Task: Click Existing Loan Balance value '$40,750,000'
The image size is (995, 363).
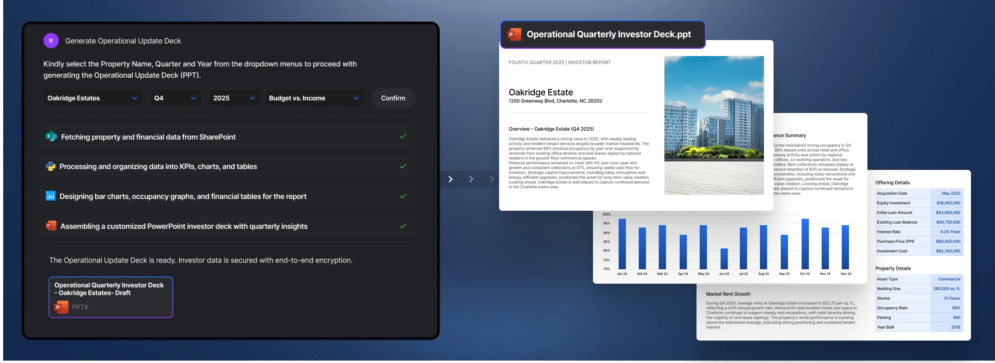Action: tap(948, 222)
